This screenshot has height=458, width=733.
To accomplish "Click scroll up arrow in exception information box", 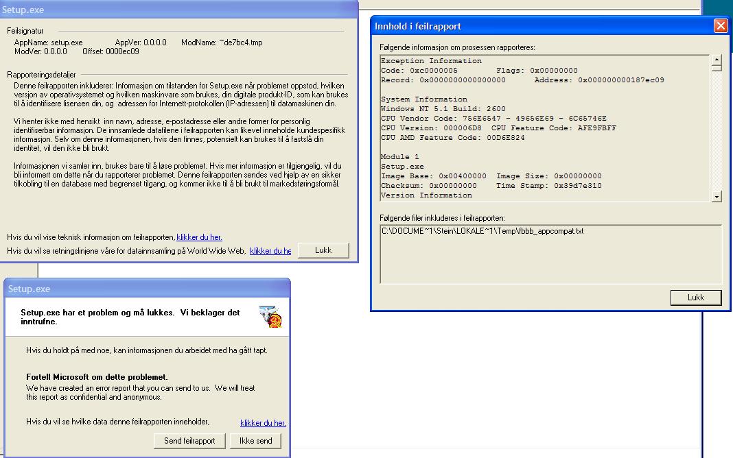I will point(717,60).
